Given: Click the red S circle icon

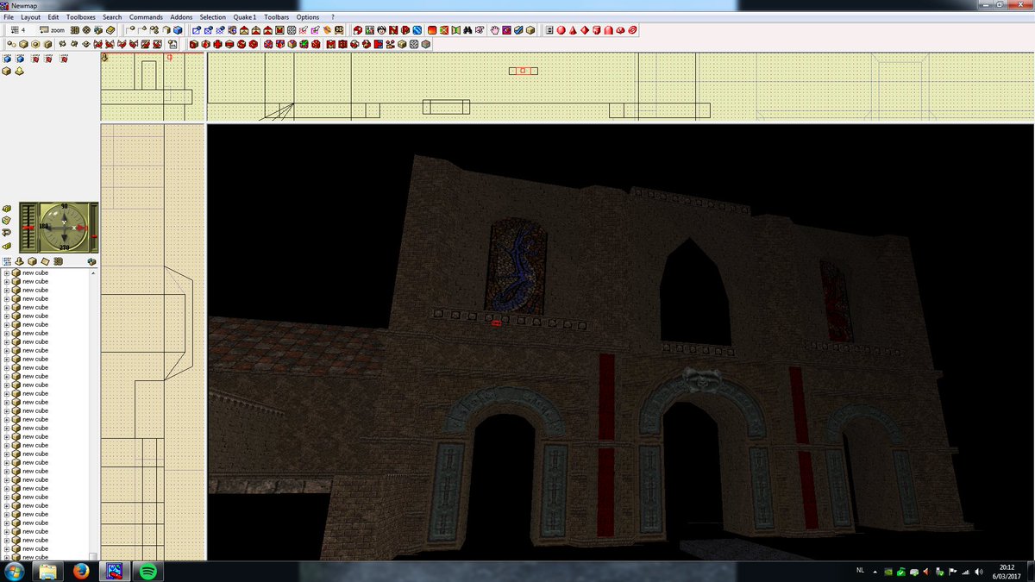Looking at the screenshot, I should click(x=241, y=44).
